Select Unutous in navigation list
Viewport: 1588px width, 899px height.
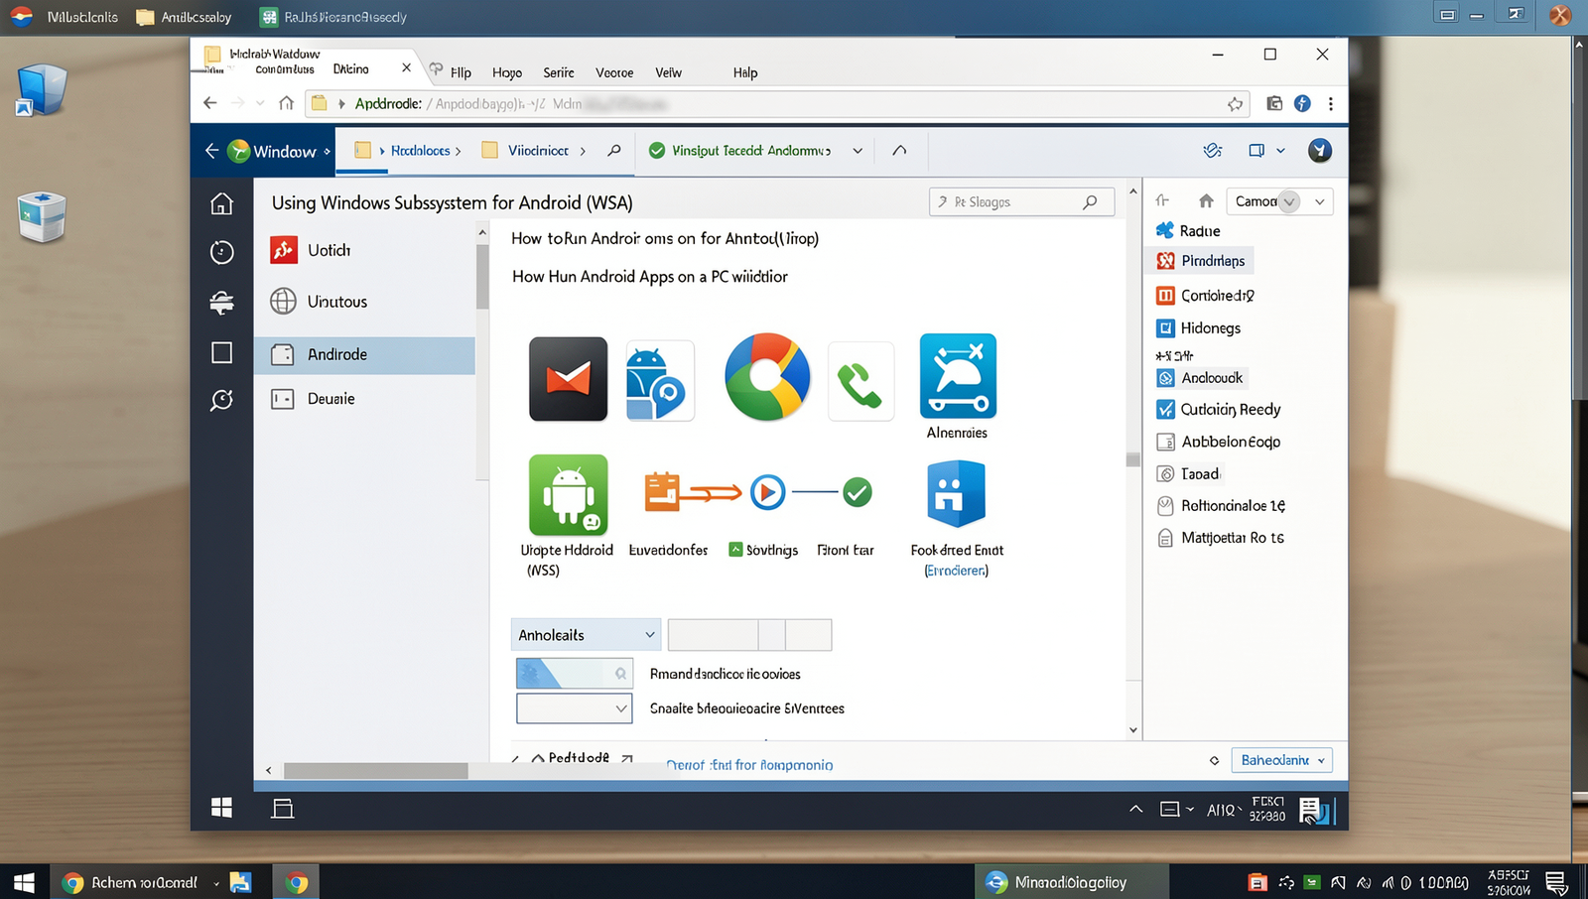(x=365, y=302)
